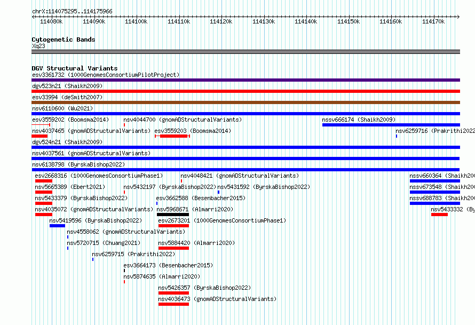Select the red dgv523n21 variant bar
Screen dimensions: 475x325
coord(246,91)
